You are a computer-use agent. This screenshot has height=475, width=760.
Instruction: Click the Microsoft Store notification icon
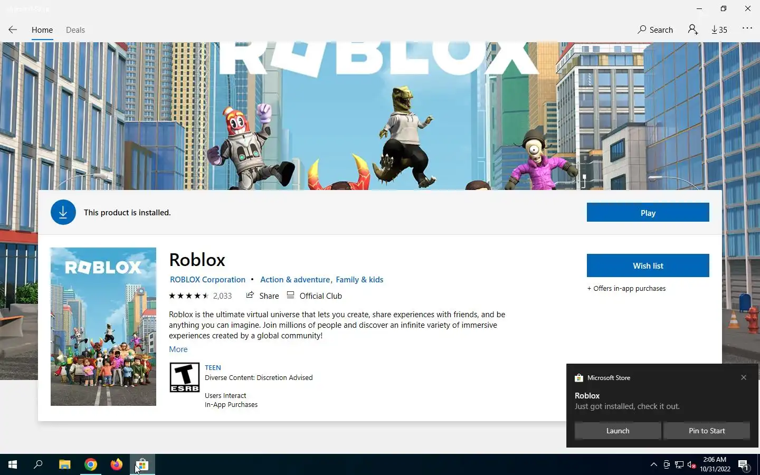click(x=579, y=378)
